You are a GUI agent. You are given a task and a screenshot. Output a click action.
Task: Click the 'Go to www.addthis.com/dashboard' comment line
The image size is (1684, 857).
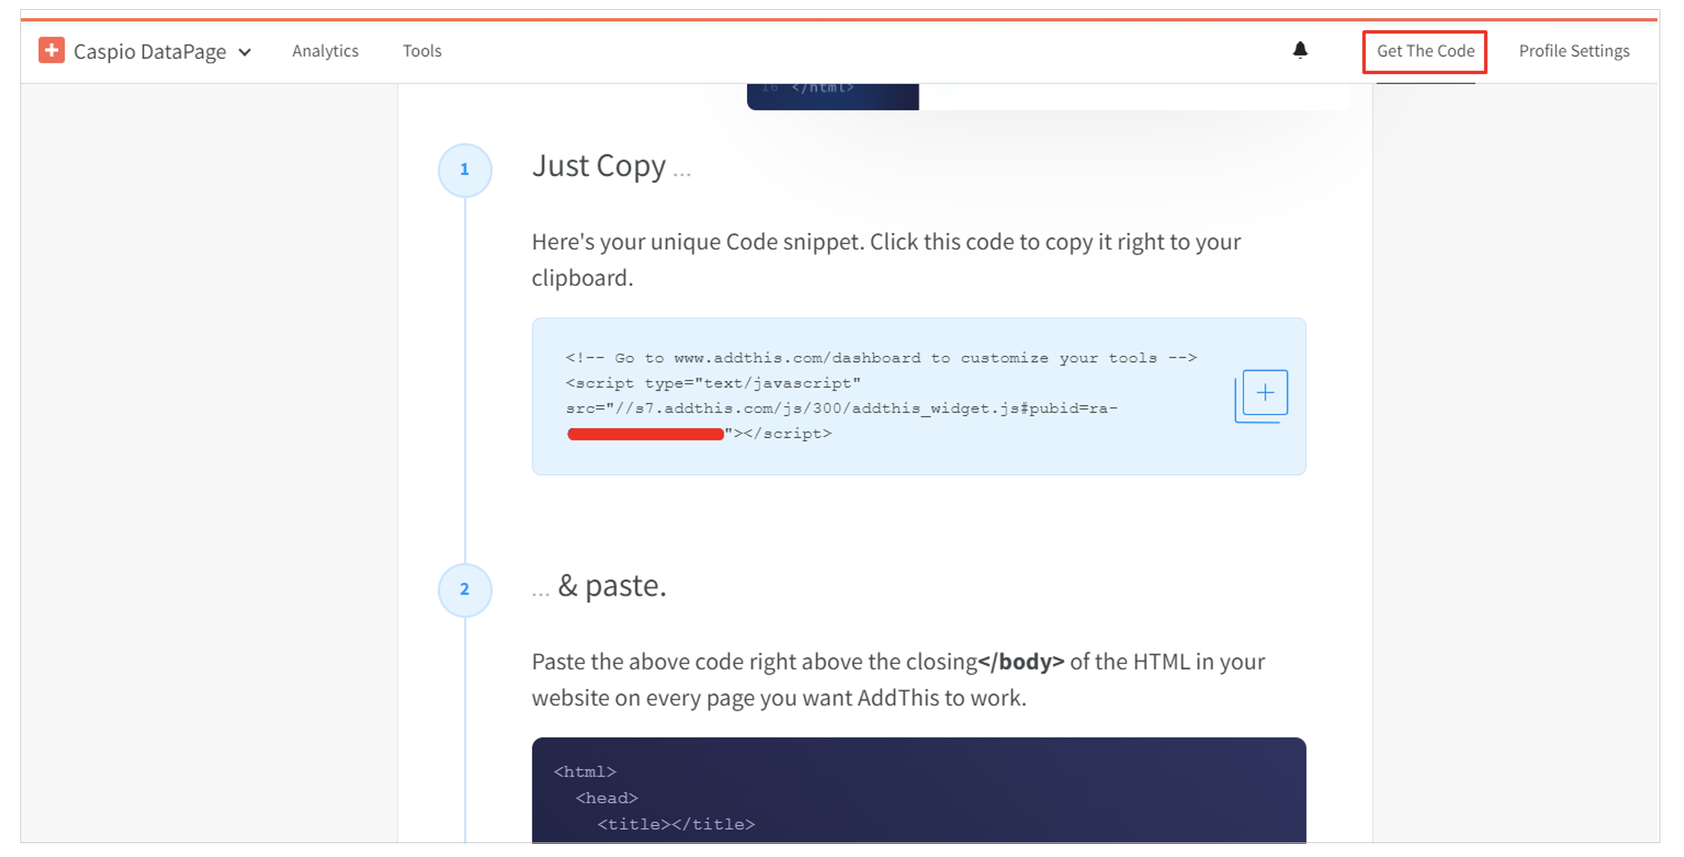pos(881,358)
